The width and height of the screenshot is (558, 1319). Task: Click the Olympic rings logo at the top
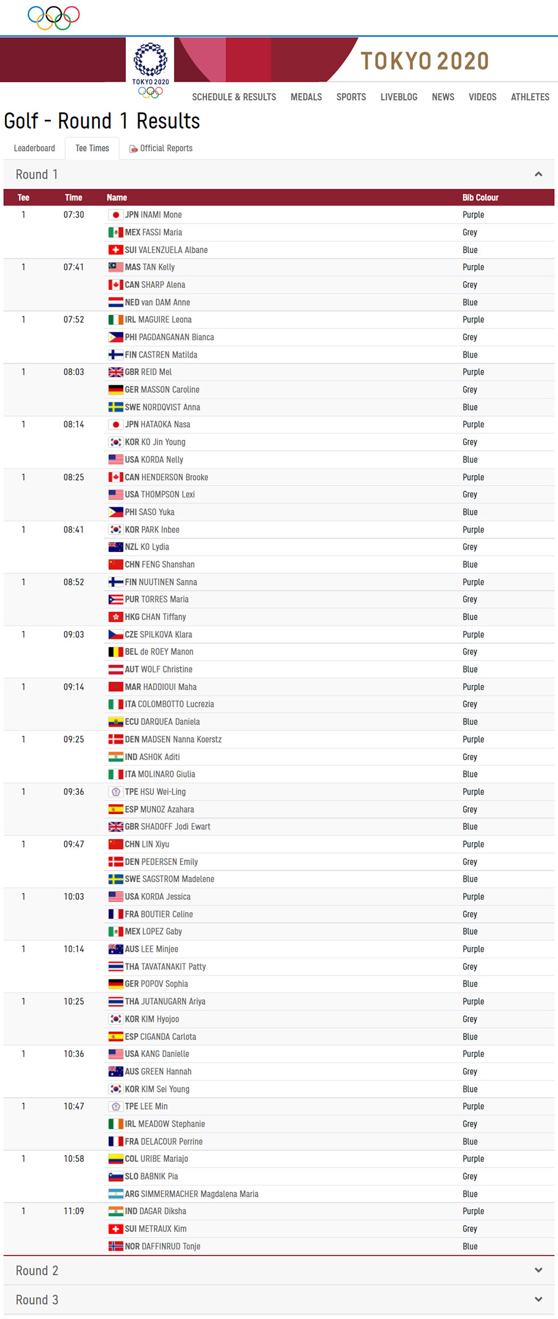pos(54,17)
